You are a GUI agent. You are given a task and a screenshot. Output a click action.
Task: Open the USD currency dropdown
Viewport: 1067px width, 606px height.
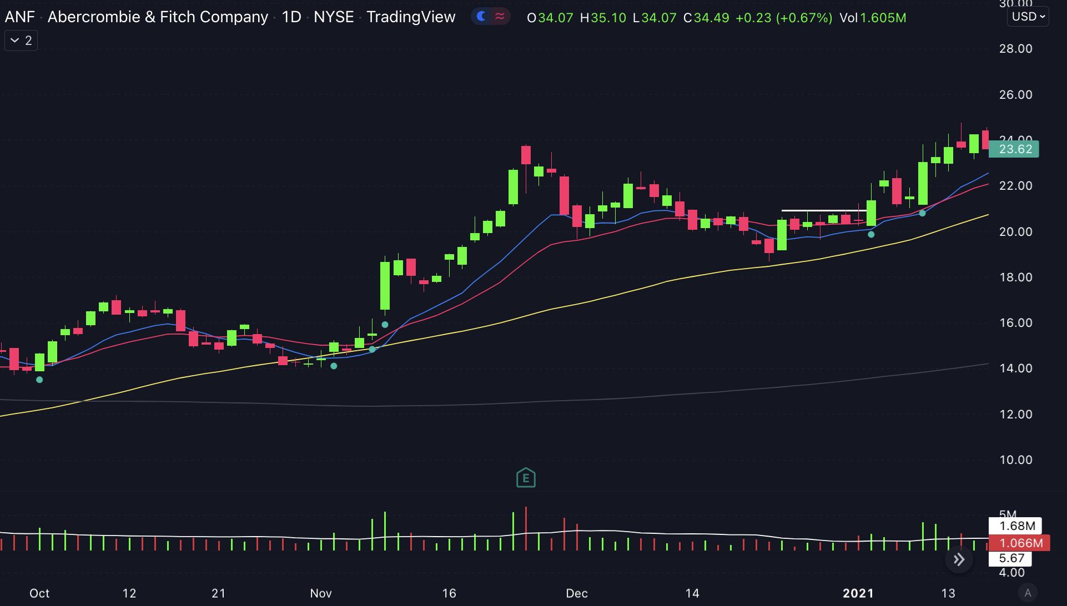(x=1028, y=17)
